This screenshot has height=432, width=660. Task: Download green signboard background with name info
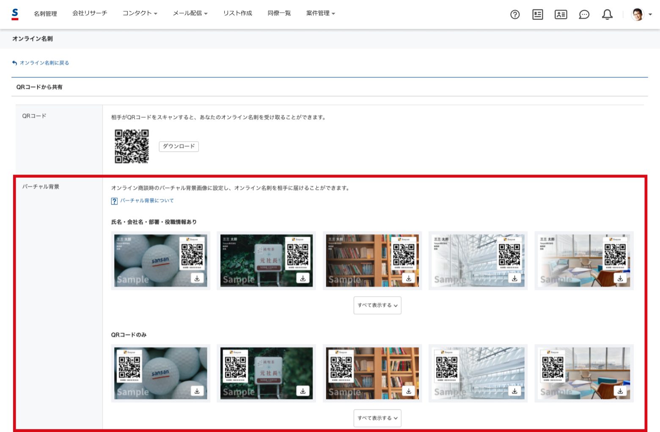[x=303, y=278]
